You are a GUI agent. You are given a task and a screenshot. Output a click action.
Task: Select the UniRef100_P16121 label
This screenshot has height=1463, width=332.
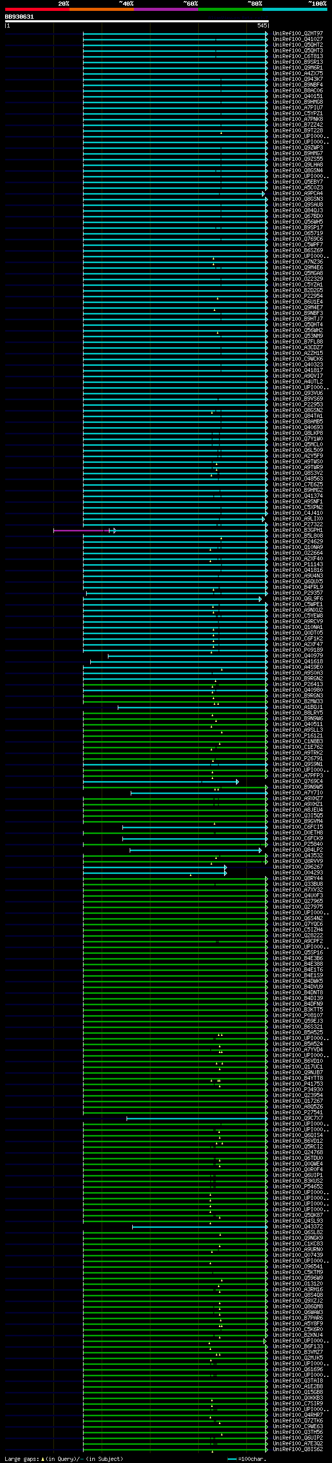(x=298, y=735)
